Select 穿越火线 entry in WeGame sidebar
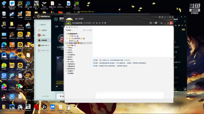The image size is (204, 114). click(x=44, y=45)
